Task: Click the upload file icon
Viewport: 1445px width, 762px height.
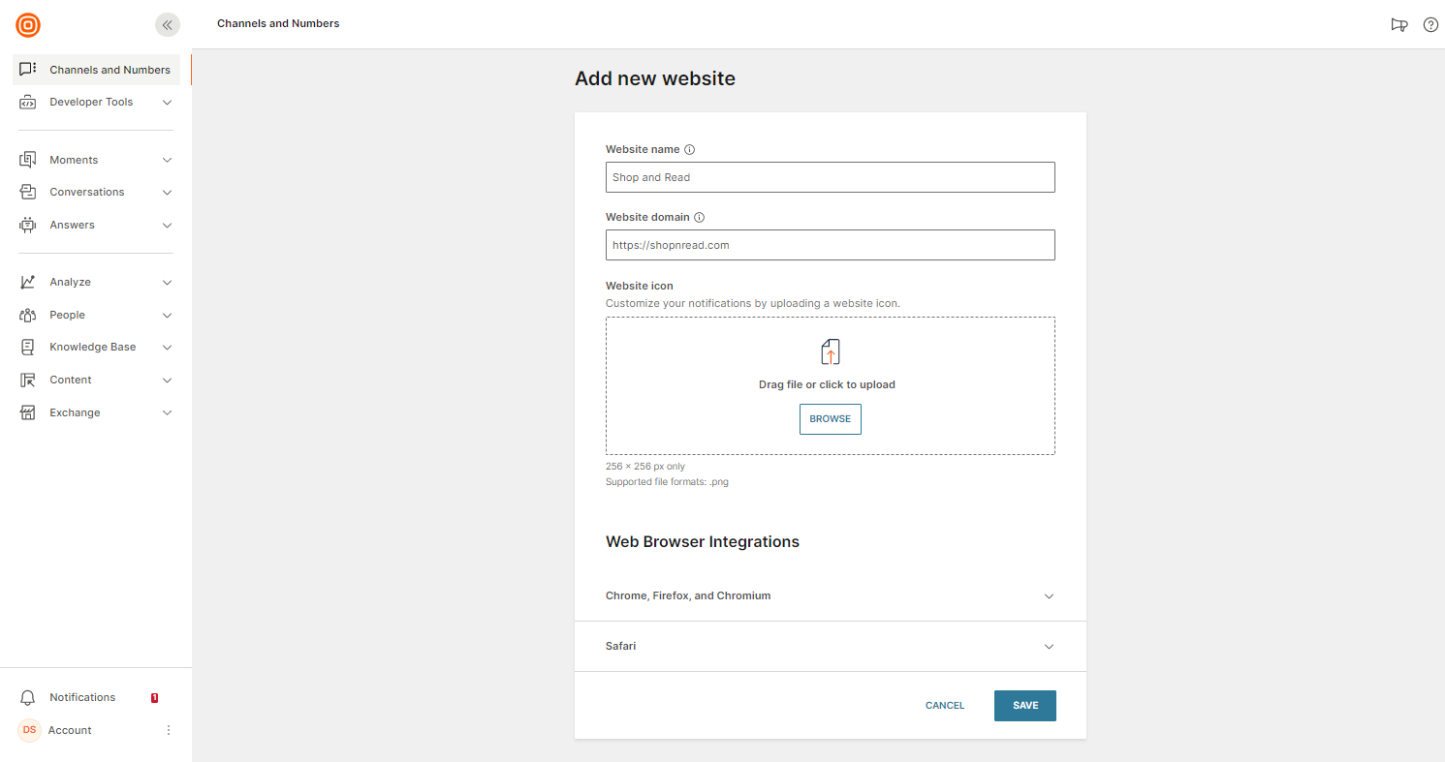Action: [x=831, y=351]
